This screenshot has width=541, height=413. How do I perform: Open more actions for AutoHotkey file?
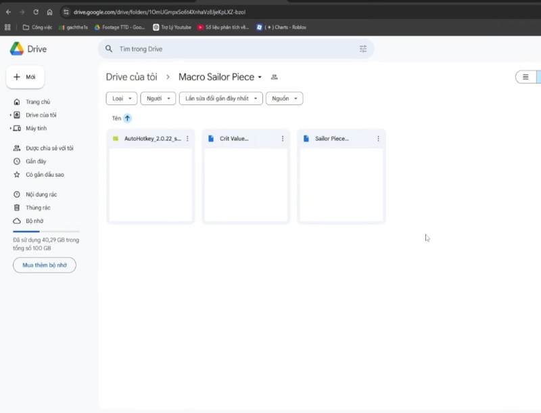click(187, 139)
